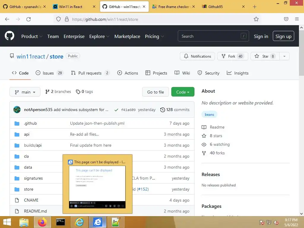Open the Star lists dropdown arrow
The height and width of the screenshot is (228, 304).
284,56
